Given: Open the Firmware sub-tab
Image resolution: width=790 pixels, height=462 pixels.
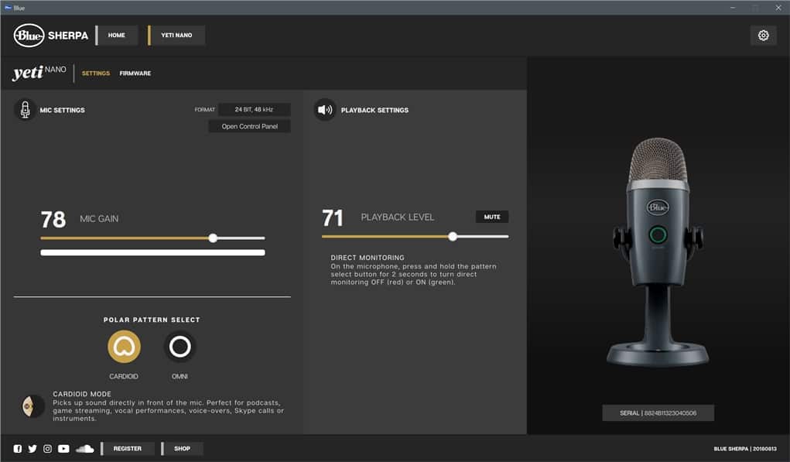Looking at the screenshot, I should tap(135, 73).
